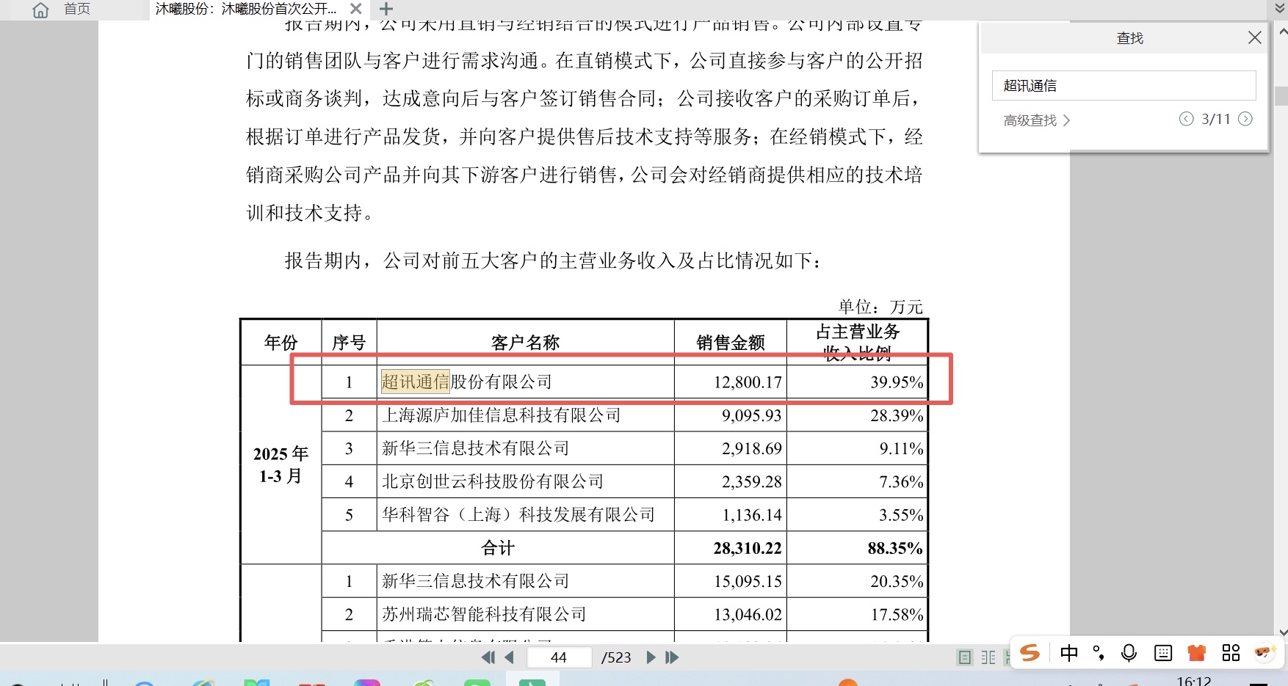Go to next page arrow
The height and width of the screenshot is (686, 1288).
[x=651, y=657]
